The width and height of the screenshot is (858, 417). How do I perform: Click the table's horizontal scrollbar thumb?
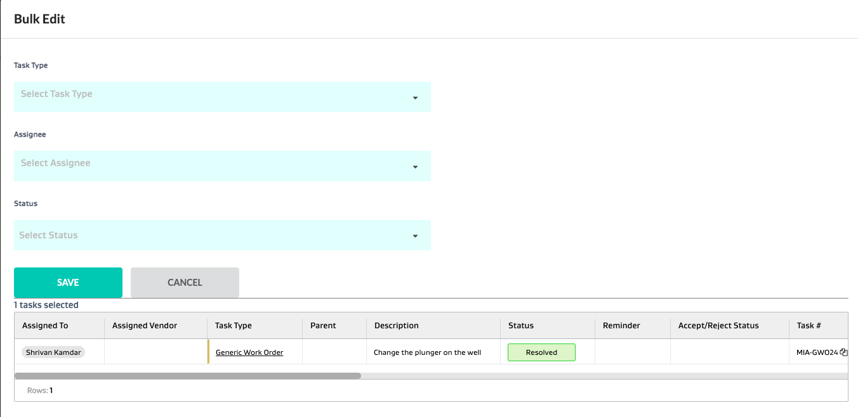point(188,376)
